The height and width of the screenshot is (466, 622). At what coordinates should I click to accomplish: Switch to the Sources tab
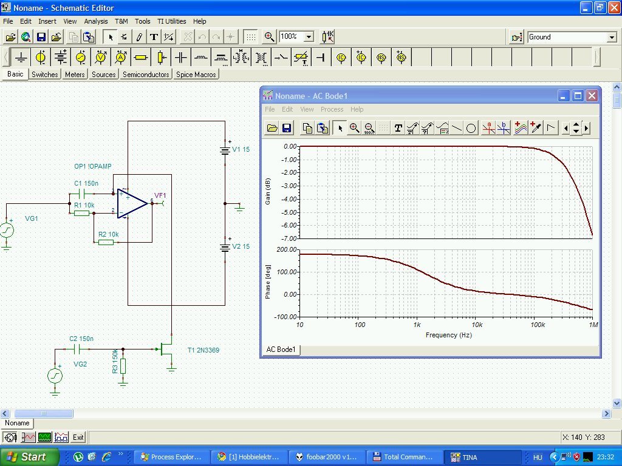point(103,75)
